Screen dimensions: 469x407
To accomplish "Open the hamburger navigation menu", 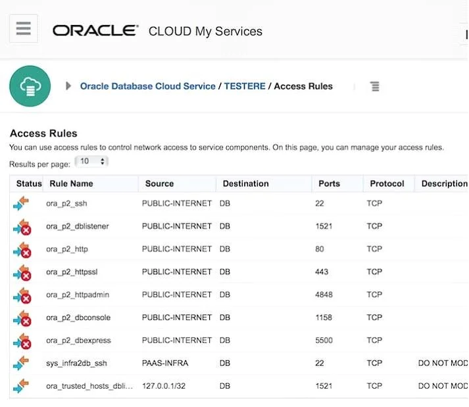I will pyautogui.click(x=24, y=28).
